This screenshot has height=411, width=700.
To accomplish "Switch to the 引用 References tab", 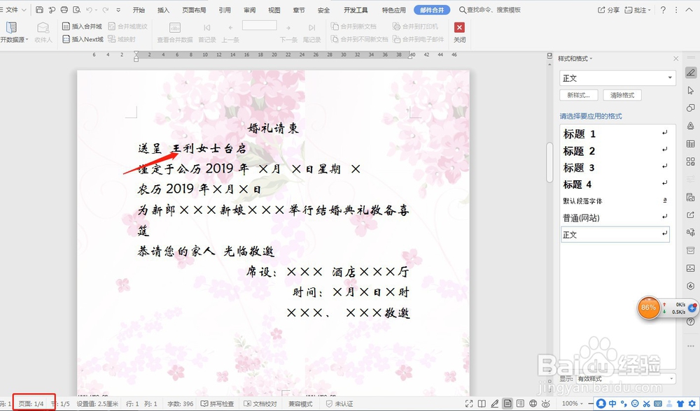I will tap(225, 10).
